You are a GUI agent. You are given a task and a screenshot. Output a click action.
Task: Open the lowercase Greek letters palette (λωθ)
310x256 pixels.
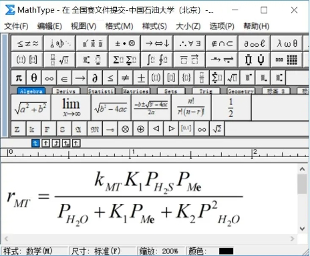point(287,43)
